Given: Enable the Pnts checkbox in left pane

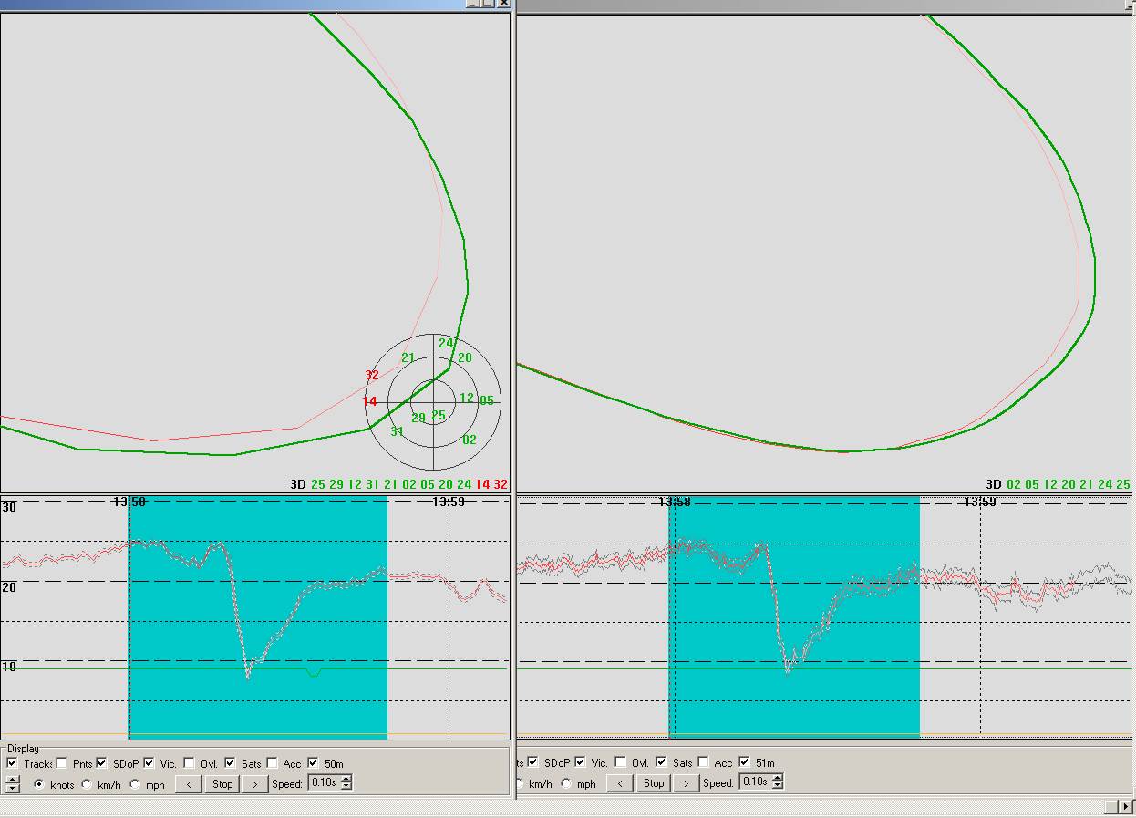Looking at the screenshot, I should click(61, 763).
